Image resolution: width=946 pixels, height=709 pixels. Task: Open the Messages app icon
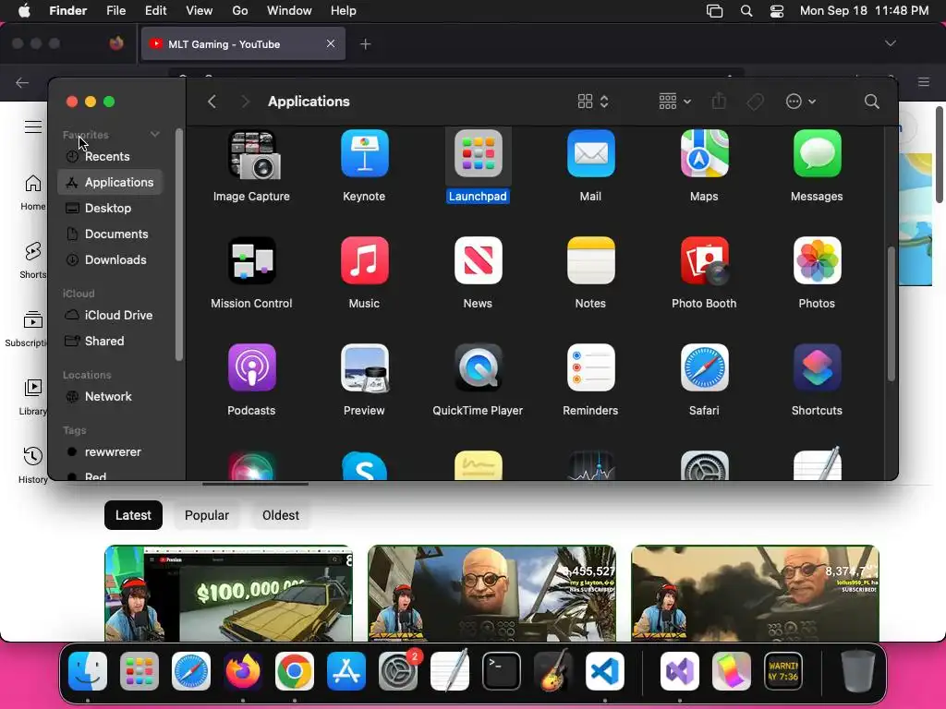pyautogui.click(x=817, y=154)
